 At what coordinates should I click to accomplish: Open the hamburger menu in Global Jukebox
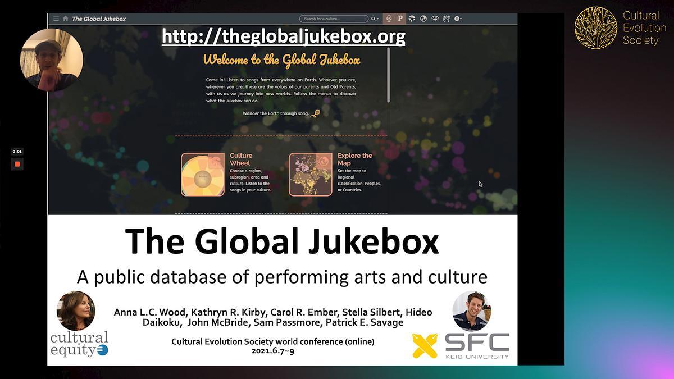pyautogui.click(x=56, y=19)
